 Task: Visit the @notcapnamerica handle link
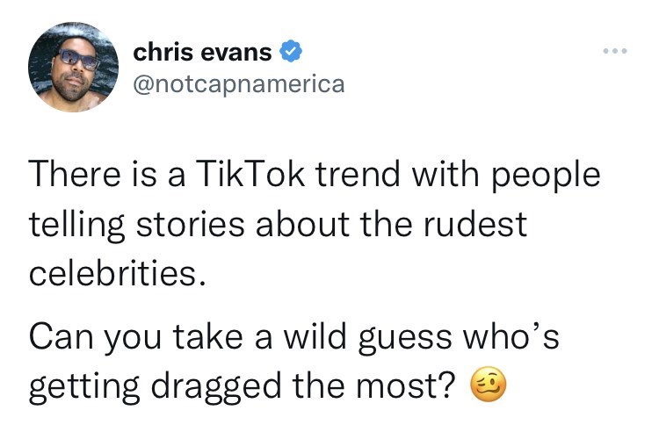(x=239, y=84)
